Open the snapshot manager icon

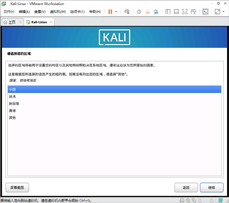tap(156, 12)
